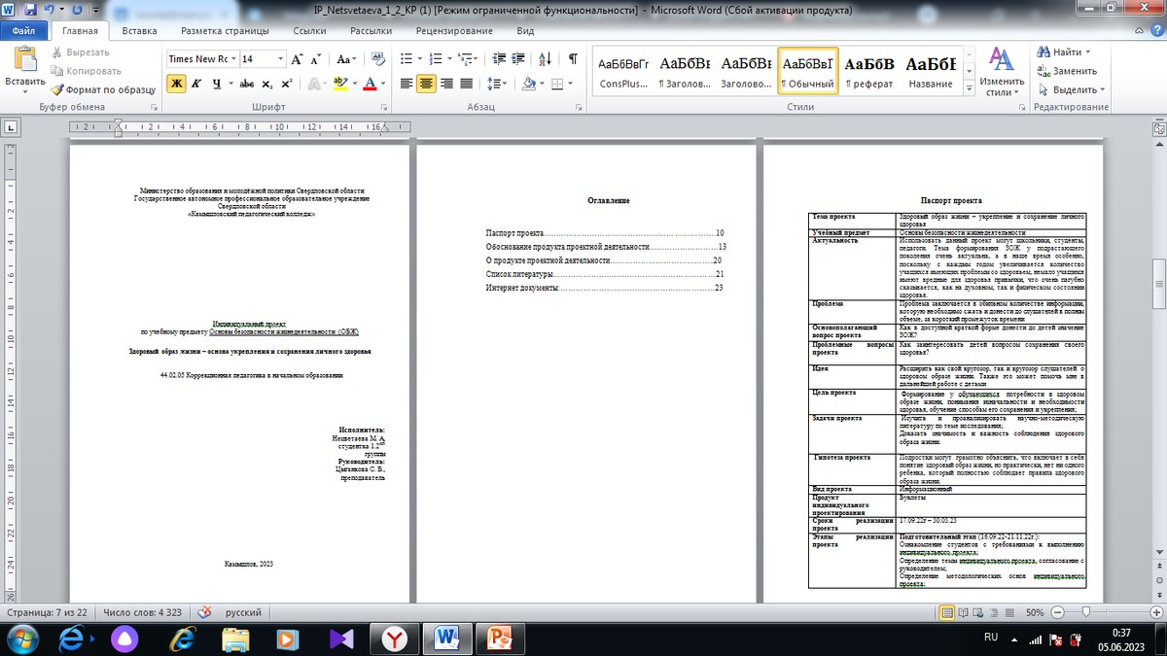Apply superscript formatting (x²)

click(x=289, y=84)
